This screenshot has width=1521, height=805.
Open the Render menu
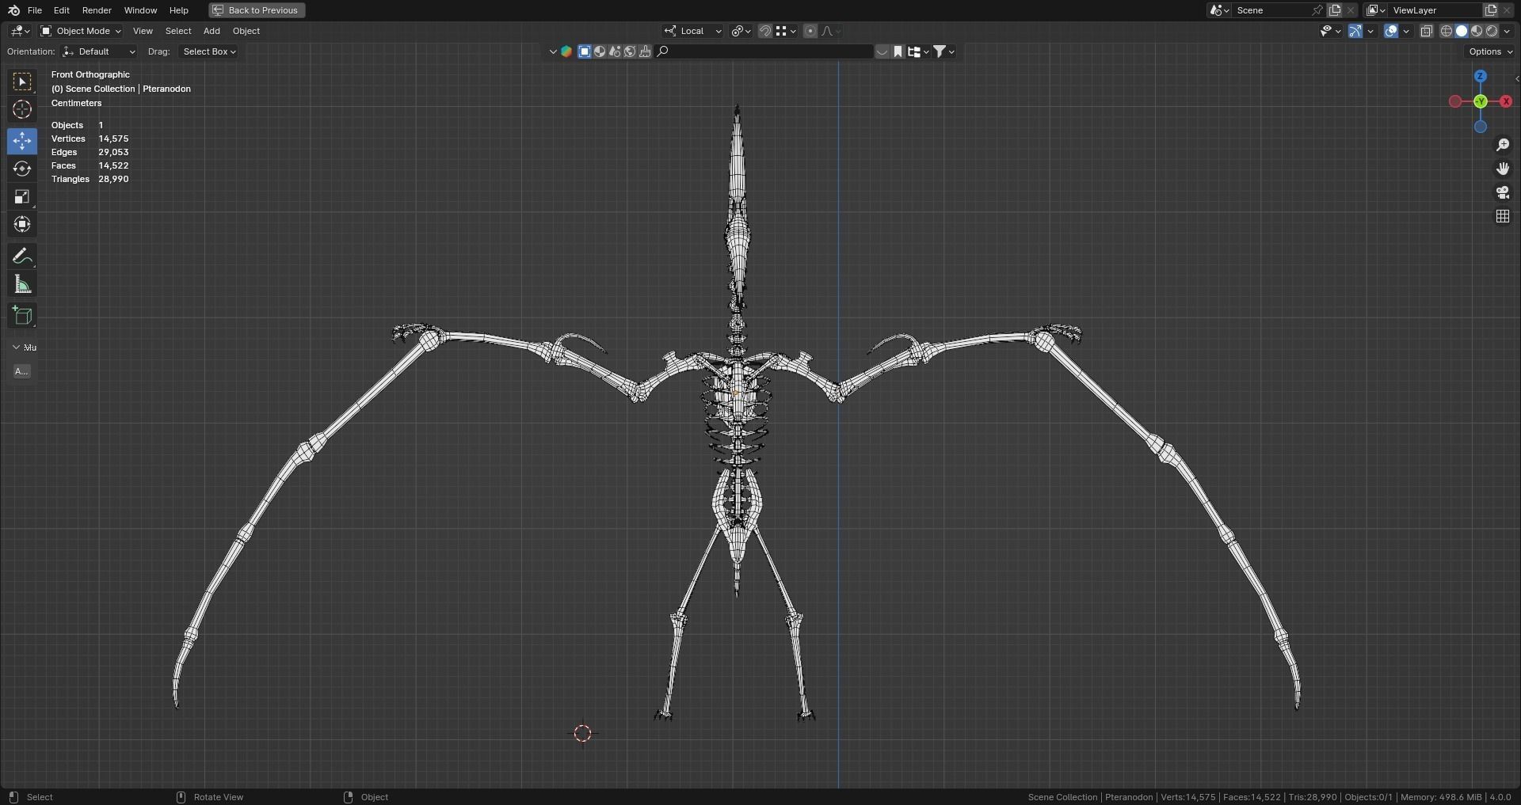[97, 10]
